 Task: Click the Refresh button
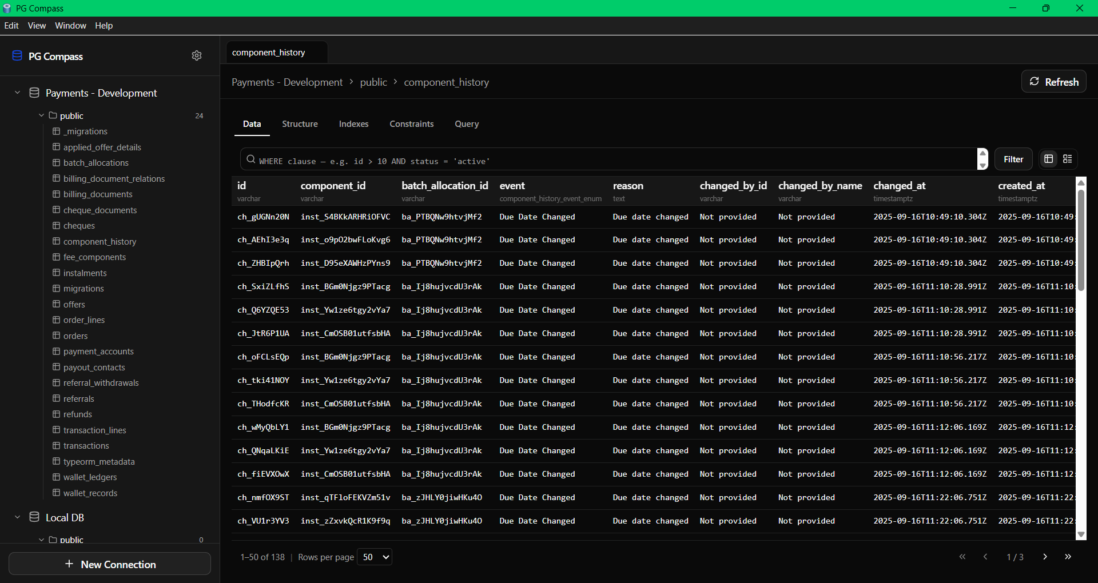[1053, 82]
